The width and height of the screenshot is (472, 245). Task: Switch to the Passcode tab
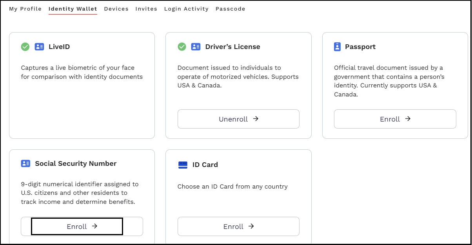point(230,9)
